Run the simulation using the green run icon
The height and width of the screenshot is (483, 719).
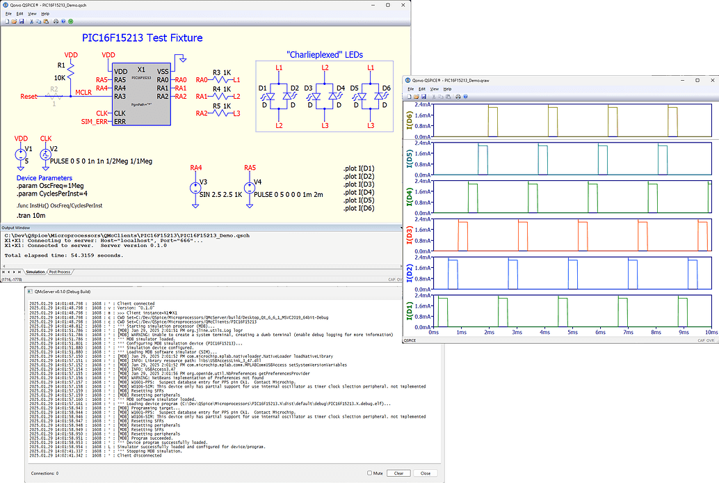[70, 22]
